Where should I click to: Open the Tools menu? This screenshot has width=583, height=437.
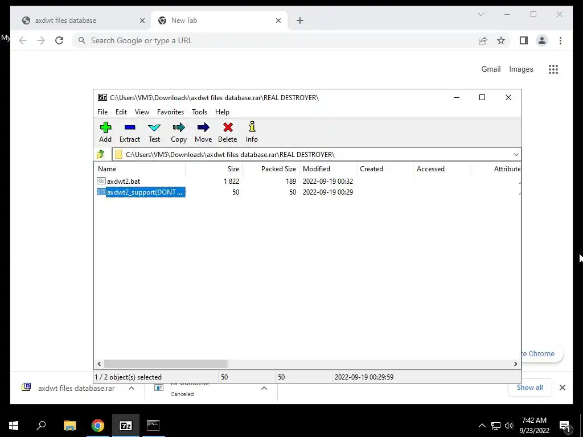[199, 112]
